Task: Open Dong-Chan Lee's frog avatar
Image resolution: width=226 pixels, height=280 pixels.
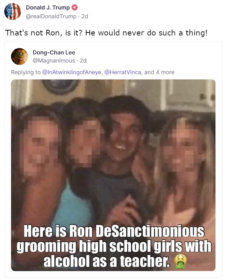Action: click(x=20, y=57)
